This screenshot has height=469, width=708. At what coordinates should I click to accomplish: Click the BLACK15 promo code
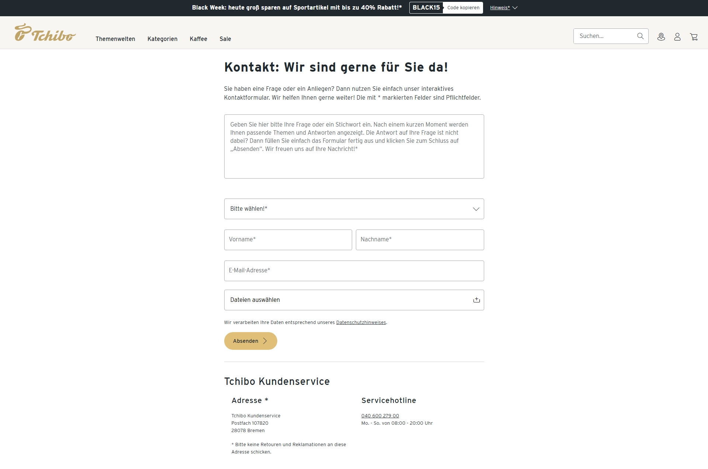click(x=426, y=8)
